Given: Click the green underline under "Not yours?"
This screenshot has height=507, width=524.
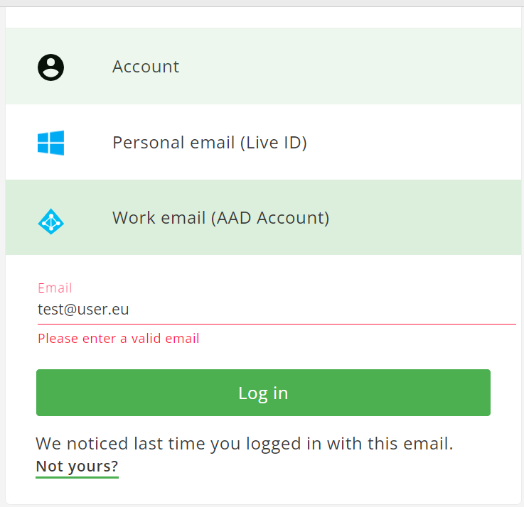Looking at the screenshot, I should click(x=77, y=477).
